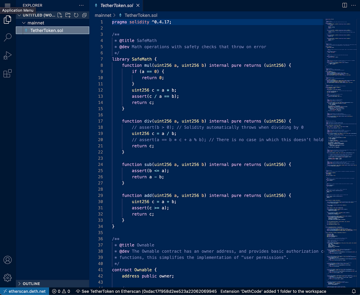
Task: Click the New File icon in Explorer
Action: [60, 15]
